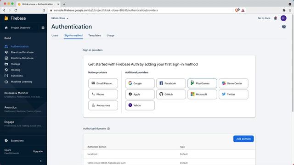Click tiktok-clone-88b35.firebaseapp.com domain row
The height and width of the screenshot is (165, 294).
coord(169,162)
